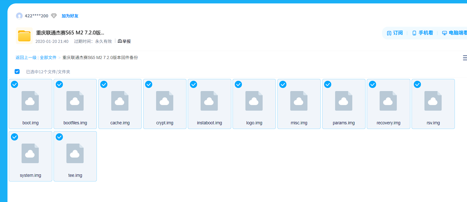Toggle the recovery.img checkmark
Viewport: 467px width, 202px height.
pyautogui.click(x=372, y=84)
